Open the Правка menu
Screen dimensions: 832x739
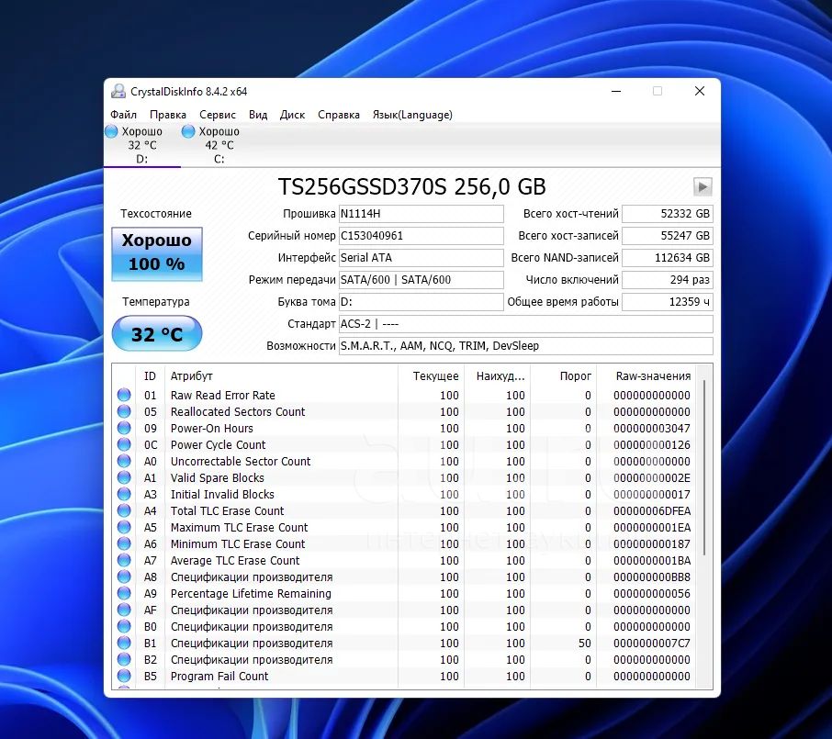tap(168, 115)
